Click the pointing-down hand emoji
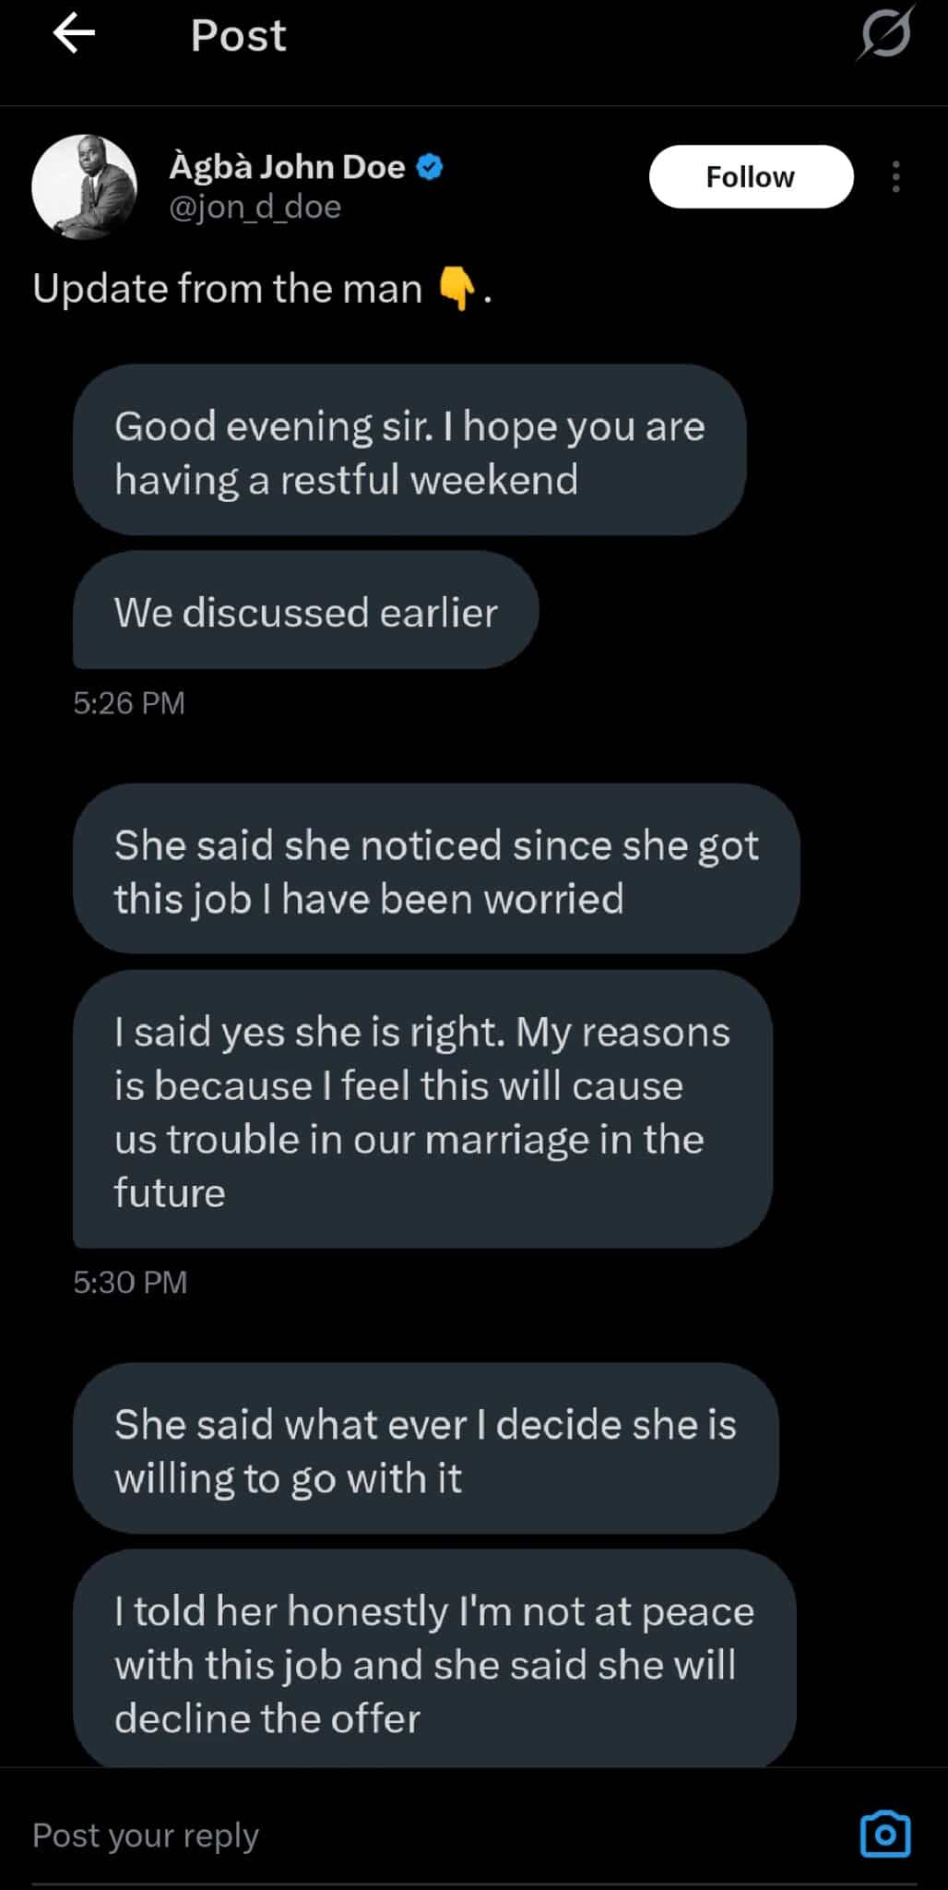The width and height of the screenshot is (948, 1890). click(456, 289)
